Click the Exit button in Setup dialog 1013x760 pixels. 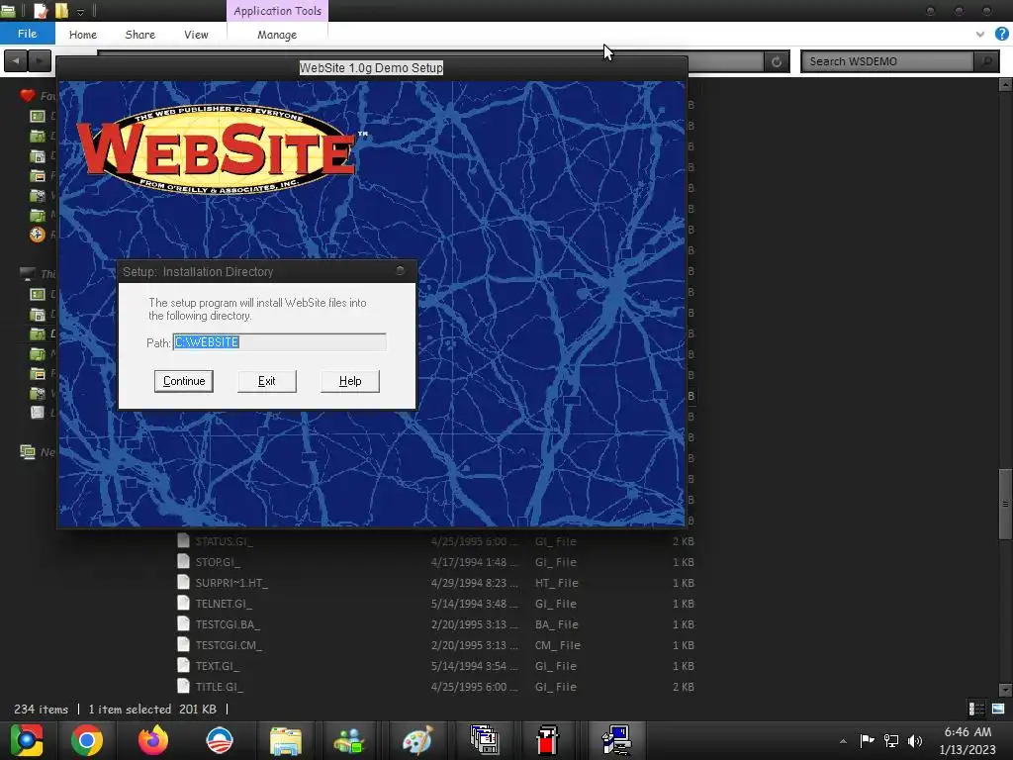(x=267, y=381)
